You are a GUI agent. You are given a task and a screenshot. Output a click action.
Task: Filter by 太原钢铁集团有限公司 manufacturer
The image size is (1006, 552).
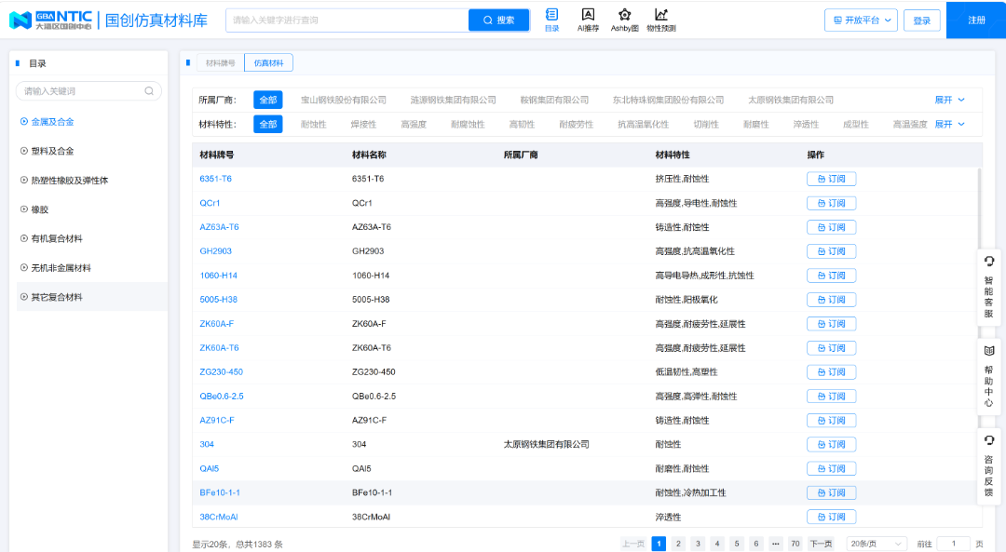point(791,100)
